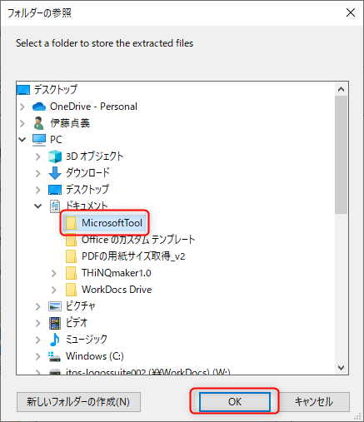The height and width of the screenshot is (422, 364).
Task: Select the ピクチャ picture icon
Action: [55, 306]
